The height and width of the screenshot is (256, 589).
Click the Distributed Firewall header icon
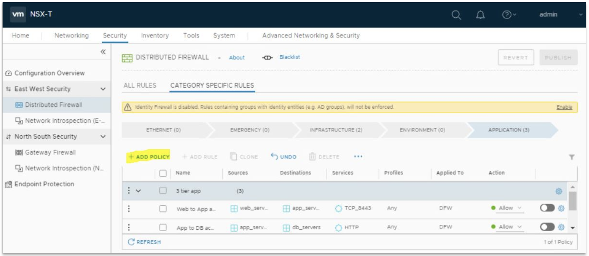click(127, 58)
